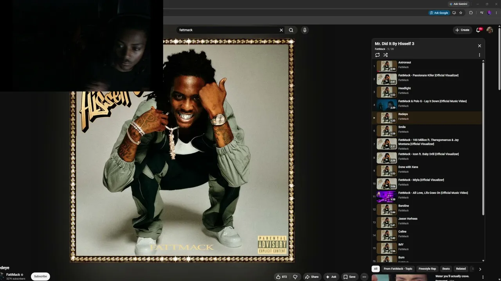
Task: Share the Redeye video
Action: 312,277
